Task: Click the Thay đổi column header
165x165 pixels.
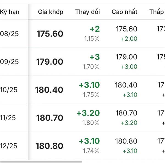Action: coord(87,12)
